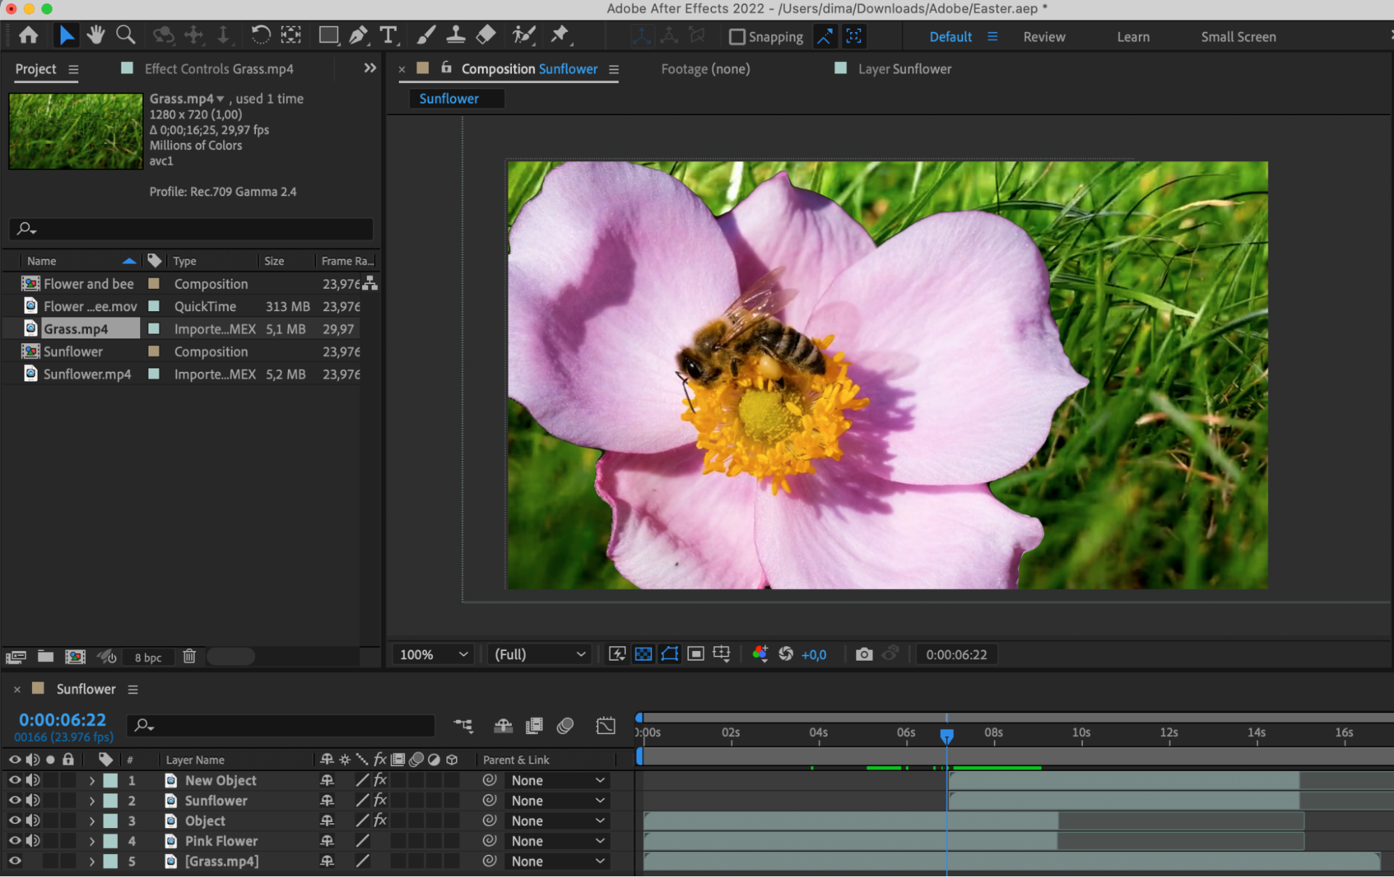Click the Sunflower timeline tab color swatch
The width and height of the screenshot is (1394, 877).
(38, 689)
